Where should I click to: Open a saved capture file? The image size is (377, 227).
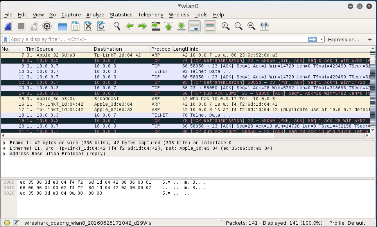pyautogui.click(x=62, y=26)
